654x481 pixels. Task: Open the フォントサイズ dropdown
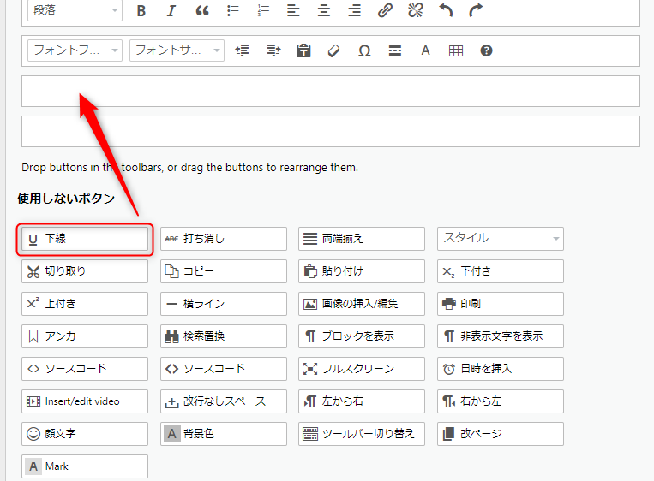[x=177, y=50]
